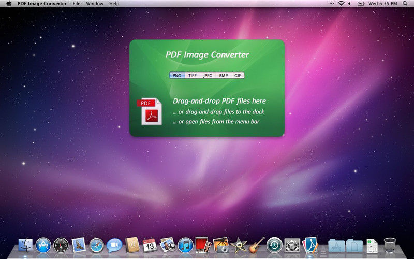Click the 'Drag-and-drop PDF files here' text
Screen dimensions: 414x259
[x=219, y=101]
